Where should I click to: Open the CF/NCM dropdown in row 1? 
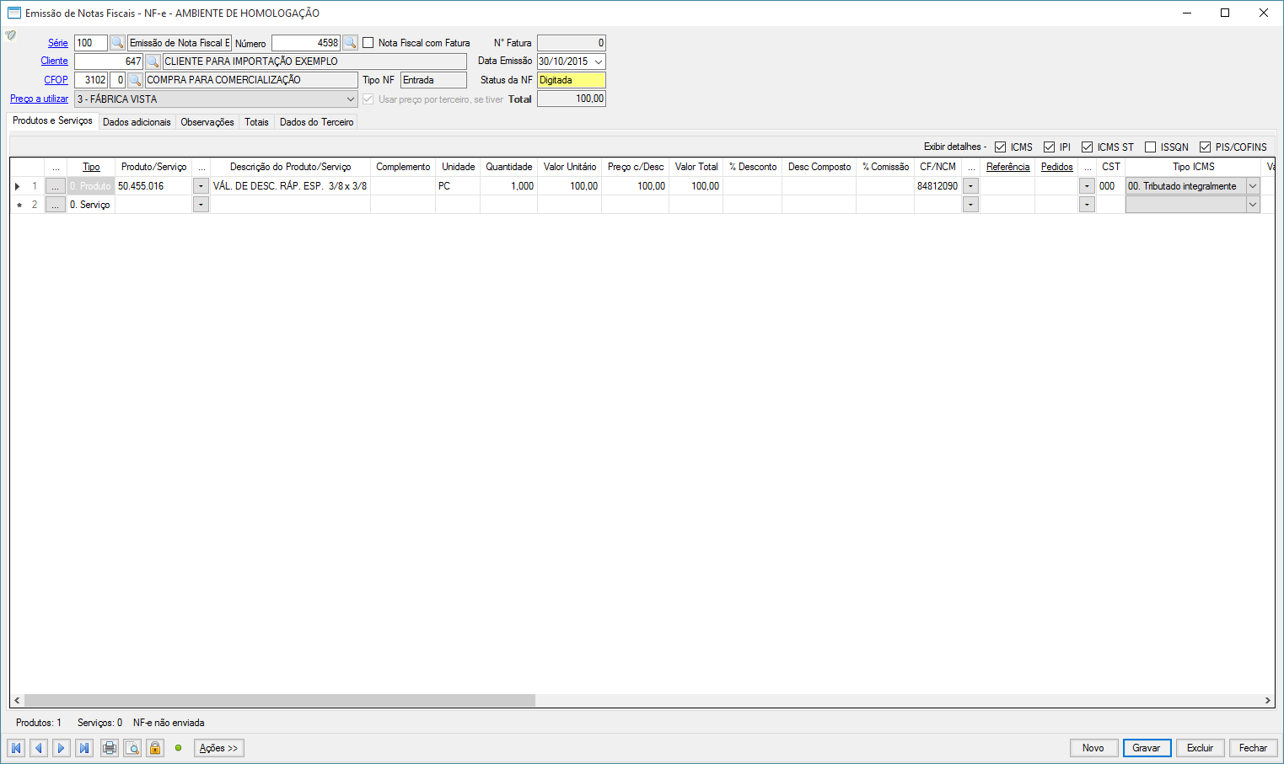click(x=971, y=186)
